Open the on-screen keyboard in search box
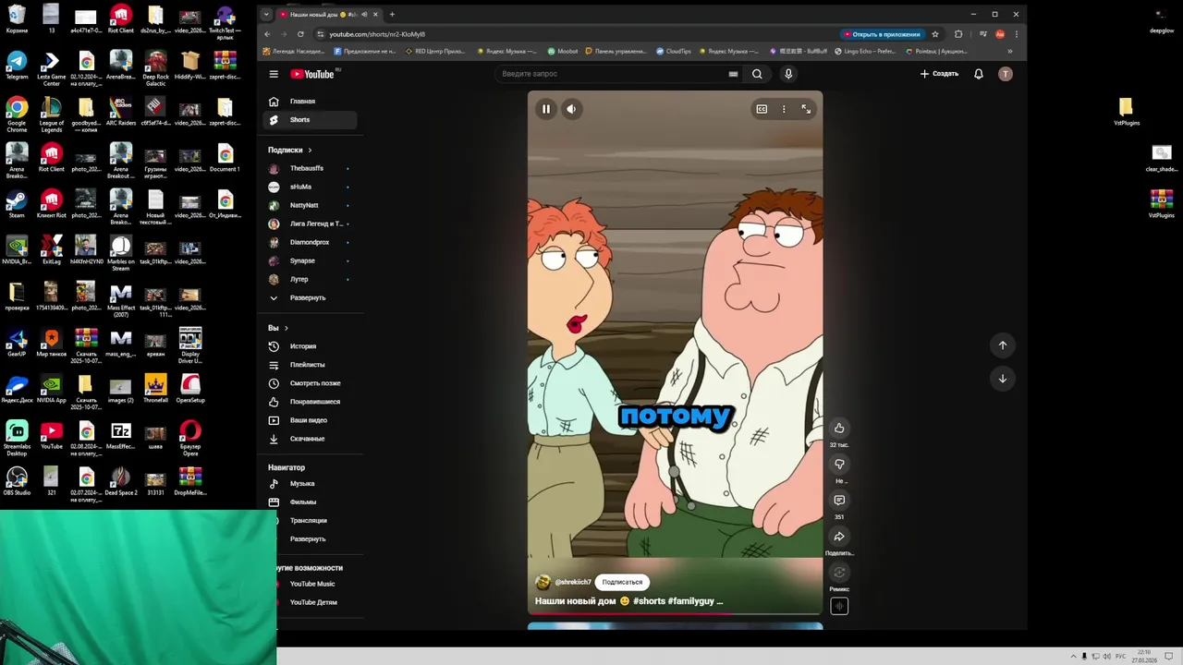 (x=733, y=74)
